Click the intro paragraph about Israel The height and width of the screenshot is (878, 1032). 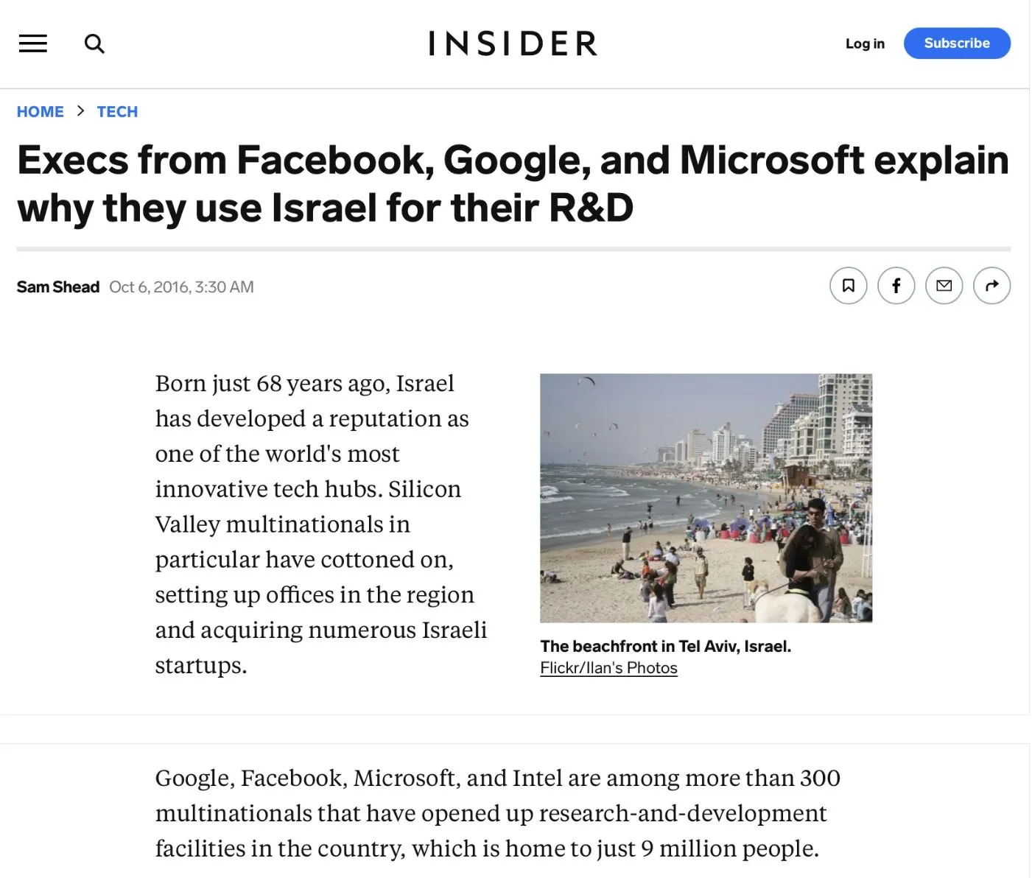point(321,524)
